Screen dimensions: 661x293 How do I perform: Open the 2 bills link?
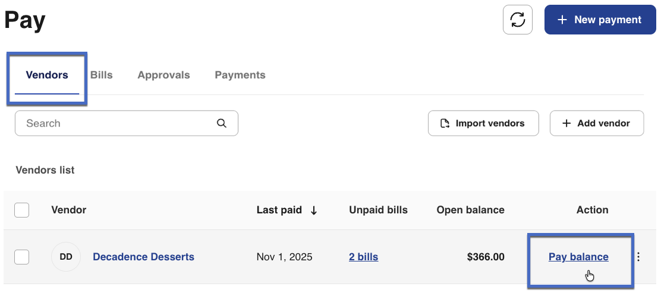364,257
